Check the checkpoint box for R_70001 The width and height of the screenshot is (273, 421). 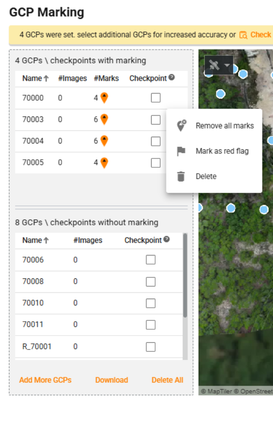[151, 347]
